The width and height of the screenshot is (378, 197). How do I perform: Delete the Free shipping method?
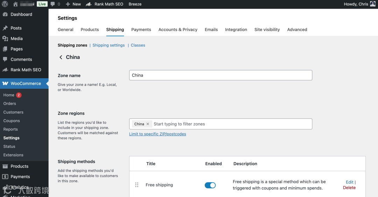click(349, 188)
